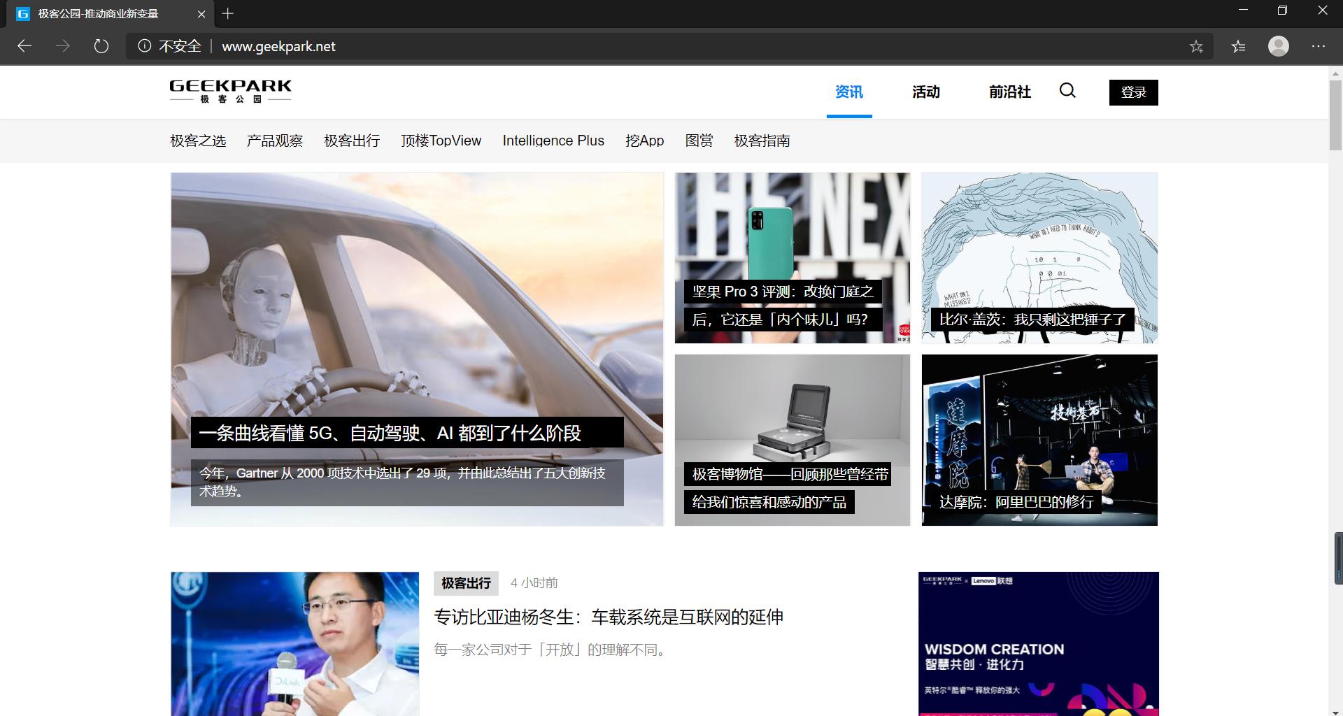Open the 达摩院 article tile

point(1039,440)
